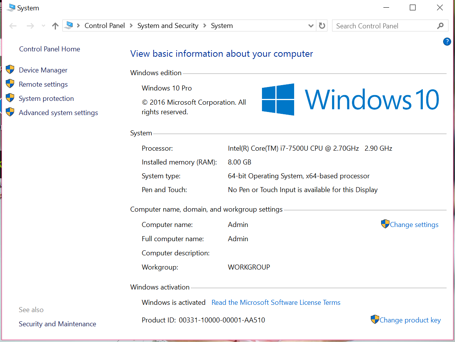This screenshot has height=342, width=455.
Task: Select System and Security breadcrumb
Action: tap(168, 26)
